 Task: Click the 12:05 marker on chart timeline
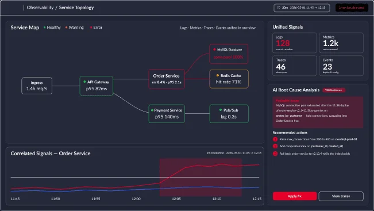(176, 198)
